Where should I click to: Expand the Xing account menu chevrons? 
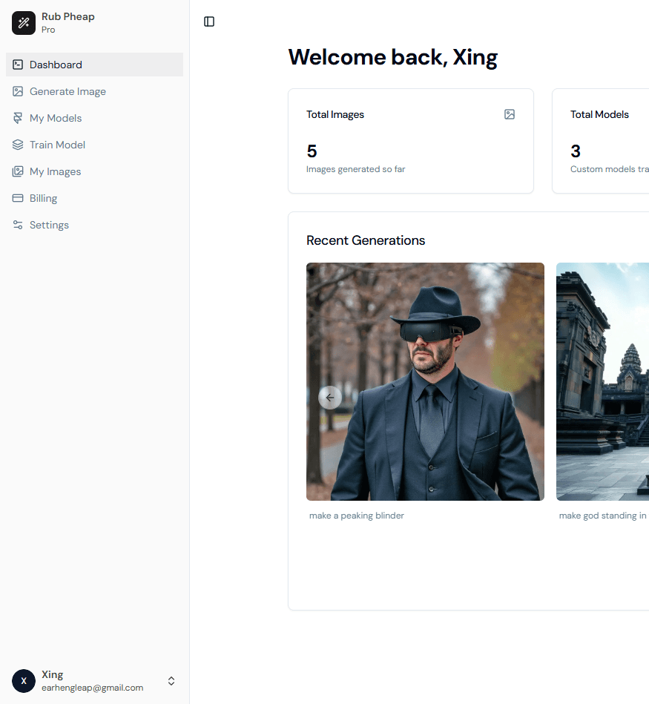[171, 681]
